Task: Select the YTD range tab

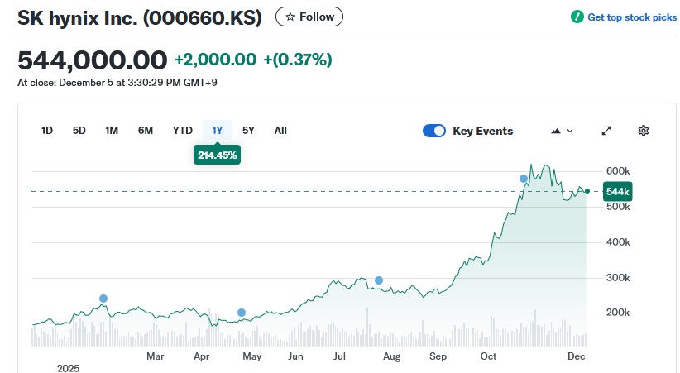Action: coord(183,131)
